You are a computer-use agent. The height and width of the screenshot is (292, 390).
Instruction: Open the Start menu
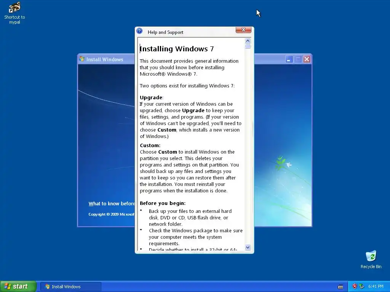coord(18,286)
